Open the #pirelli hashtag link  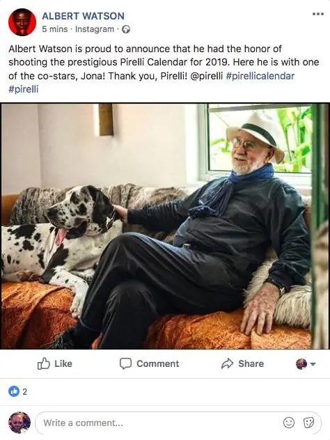[x=23, y=90]
